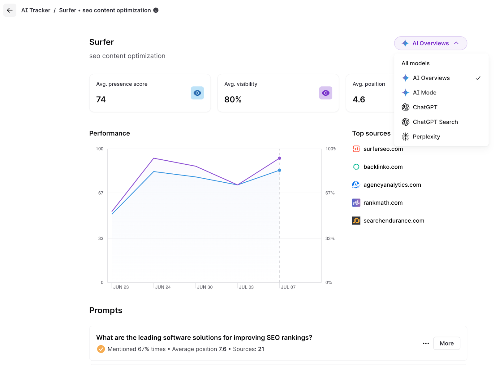Click the checkmark next to AI Overviews

pyautogui.click(x=478, y=78)
